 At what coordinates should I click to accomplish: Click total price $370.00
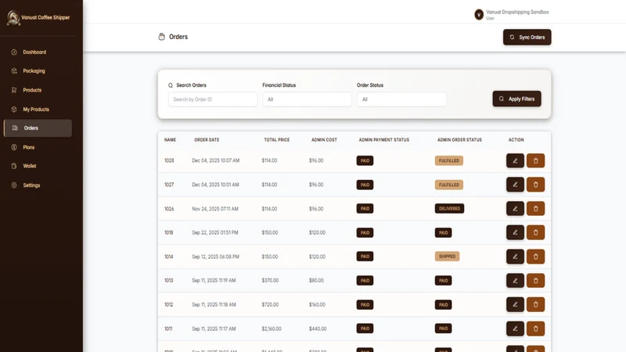[x=270, y=280]
